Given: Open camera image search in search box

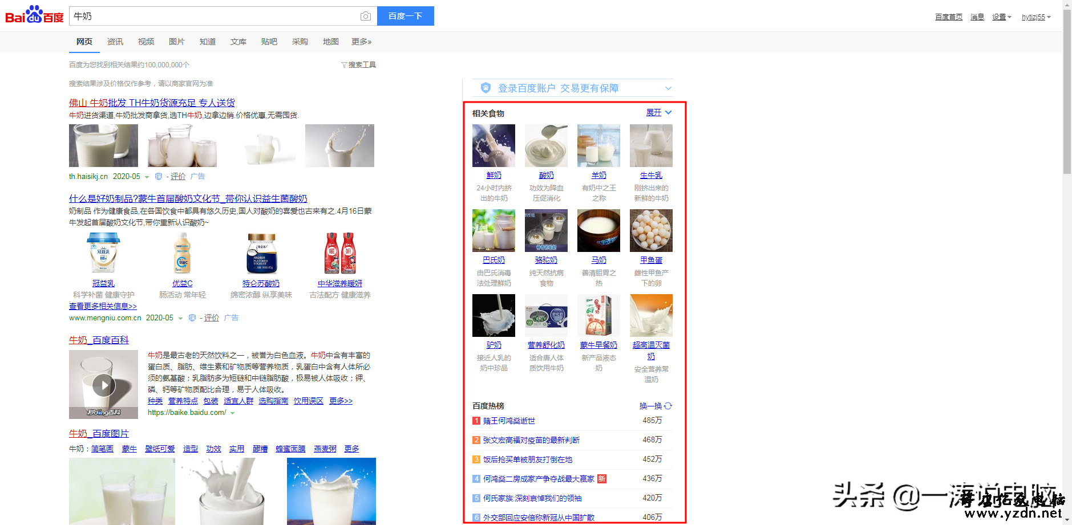Looking at the screenshot, I should pos(366,17).
